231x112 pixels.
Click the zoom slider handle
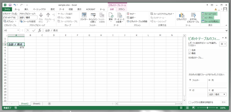point(207,108)
